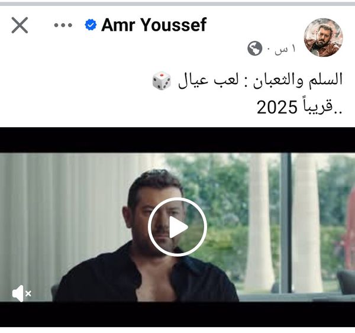Unmute the video using the speaker icon

(21, 293)
